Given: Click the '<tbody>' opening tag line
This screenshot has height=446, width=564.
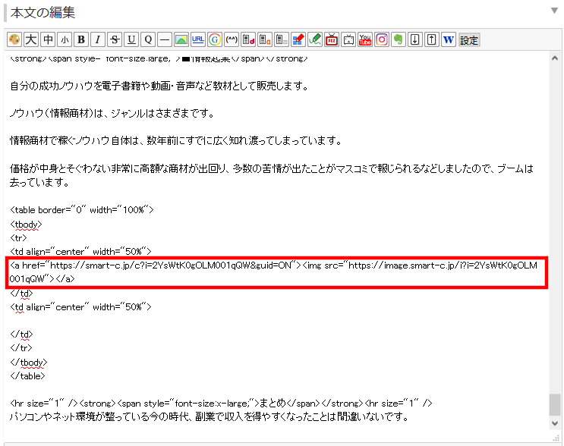Looking at the screenshot, I should click(26, 225).
